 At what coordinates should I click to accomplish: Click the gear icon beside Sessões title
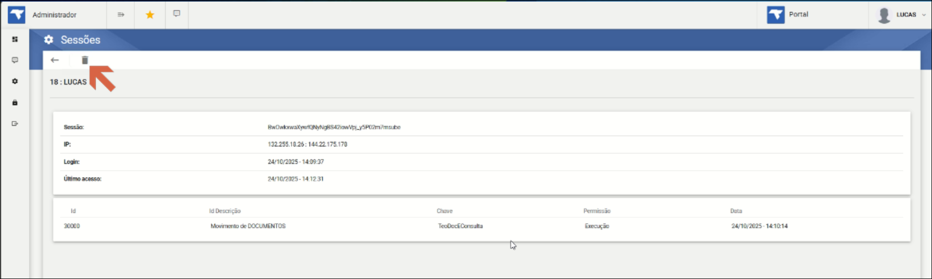[49, 40]
